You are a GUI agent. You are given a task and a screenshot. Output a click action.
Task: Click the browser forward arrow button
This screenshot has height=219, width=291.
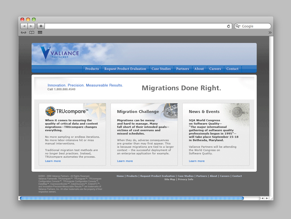click(x=31, y=26)
